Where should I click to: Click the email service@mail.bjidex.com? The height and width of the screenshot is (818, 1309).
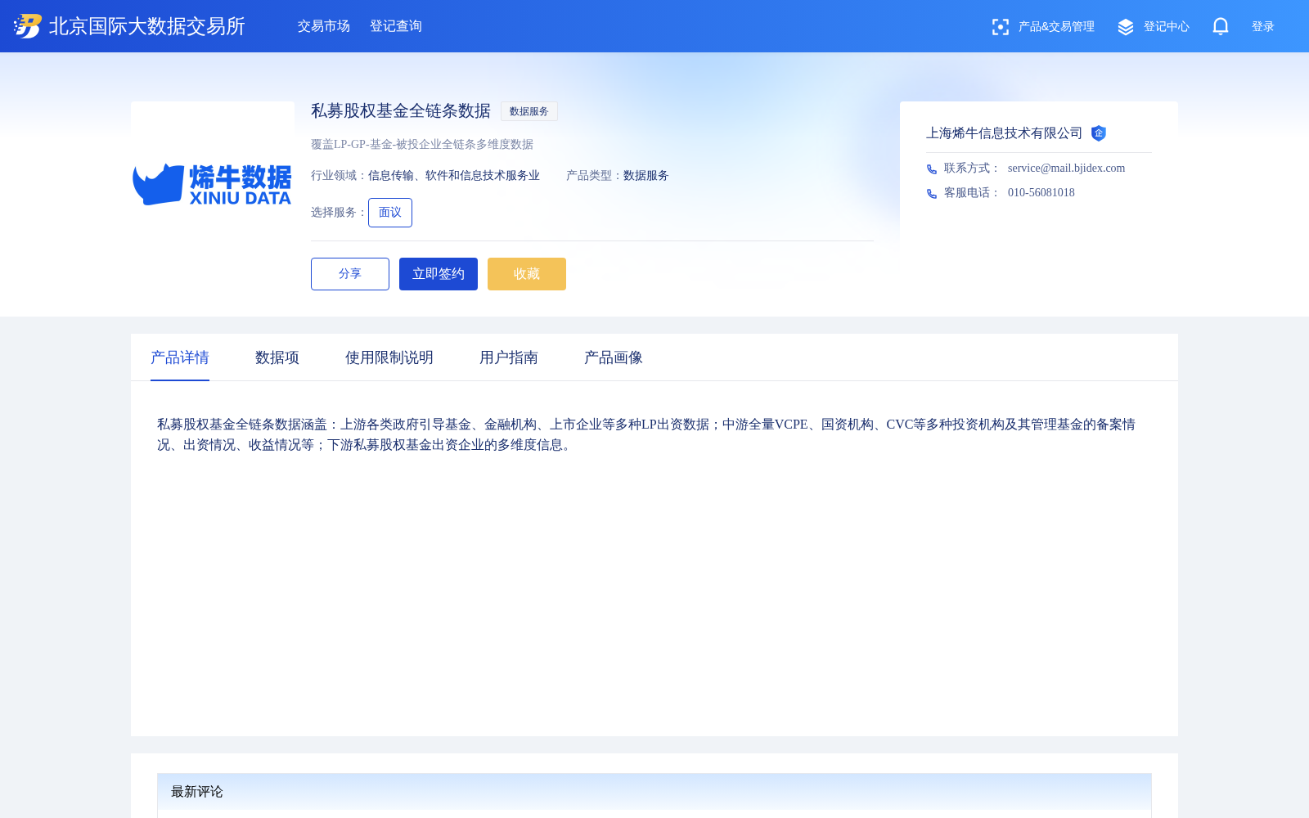click(1066, 169)
